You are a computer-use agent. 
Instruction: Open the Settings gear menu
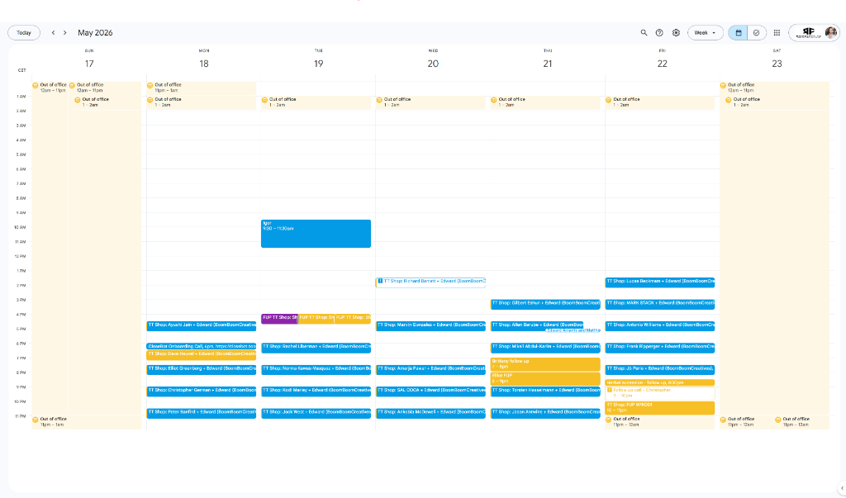pyautogui.click(x=676, y=33)
